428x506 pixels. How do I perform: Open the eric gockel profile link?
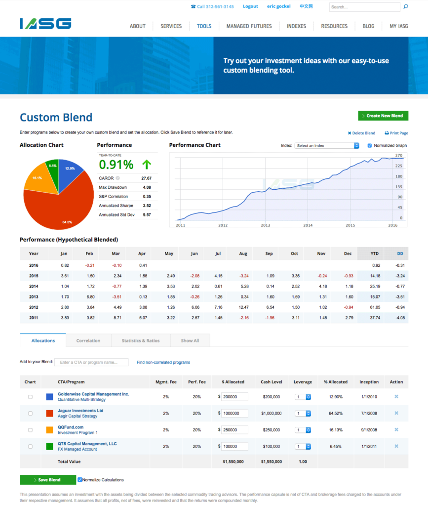pyautogui.click(x=279, y=6)
